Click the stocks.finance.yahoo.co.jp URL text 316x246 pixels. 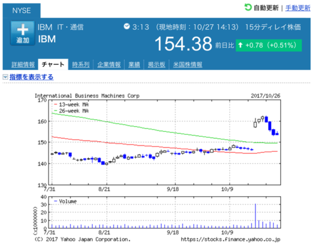coord(231,240)
